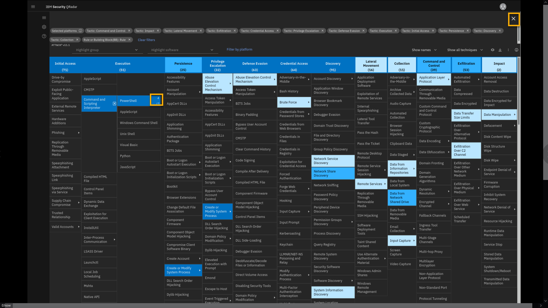Expand the Show all techniques dropdown

click(465, 50)
